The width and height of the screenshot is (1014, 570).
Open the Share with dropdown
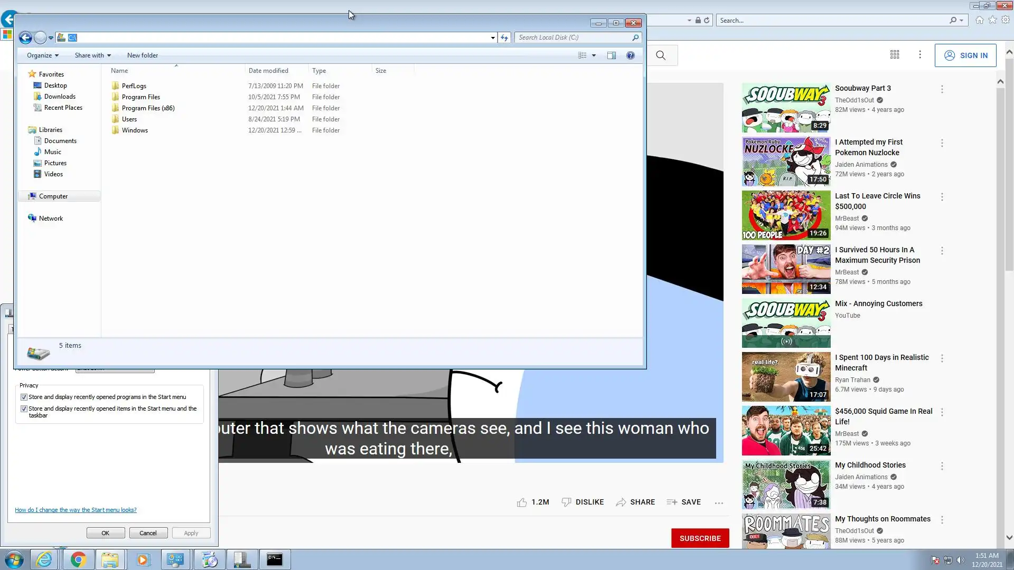tap(92, 55)
